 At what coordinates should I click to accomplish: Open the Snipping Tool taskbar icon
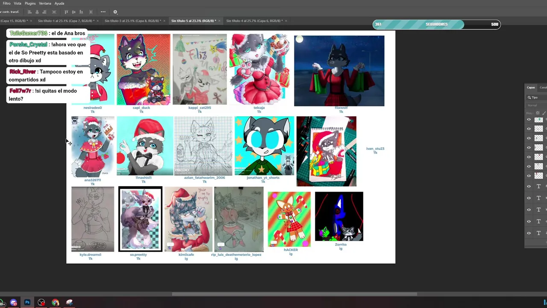click(69, 302)
